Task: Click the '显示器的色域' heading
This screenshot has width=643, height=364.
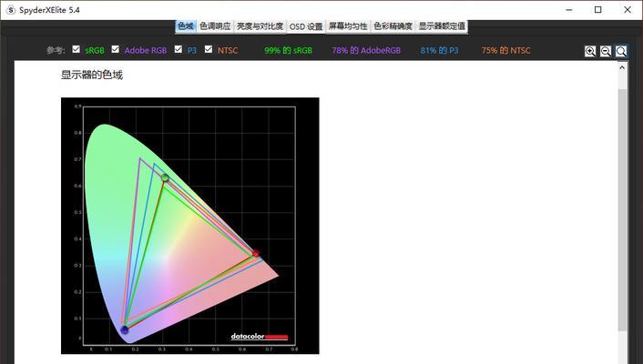Action: (92, 75)
